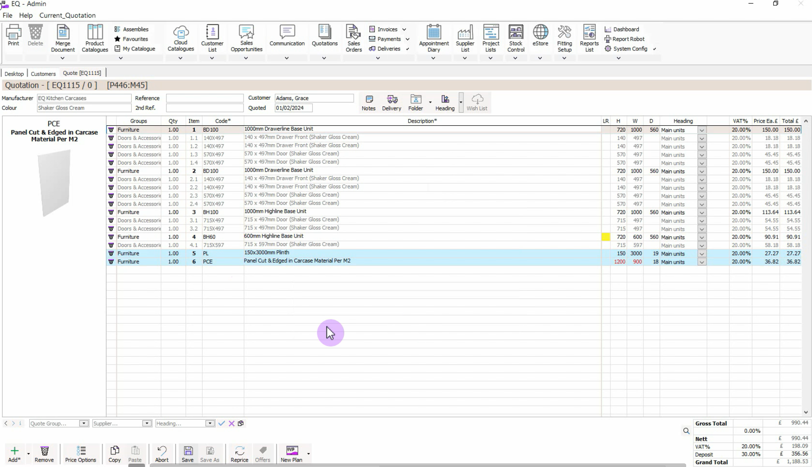The height and width of the screenshot is (467, 812).
Task: Expand the New Plan dropdown arrow
Action: (x=309, y=454)
